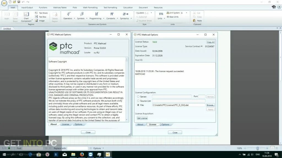Image resolution: width=282 pixels, height=158 pixels.
Task: Click the Replace with input field
Action: 77,148
